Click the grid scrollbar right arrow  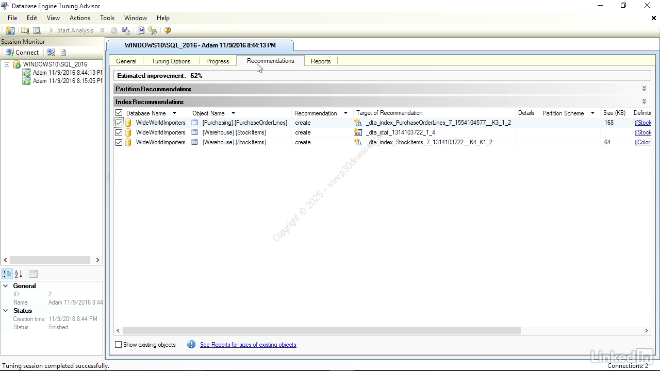click(647, 331)
